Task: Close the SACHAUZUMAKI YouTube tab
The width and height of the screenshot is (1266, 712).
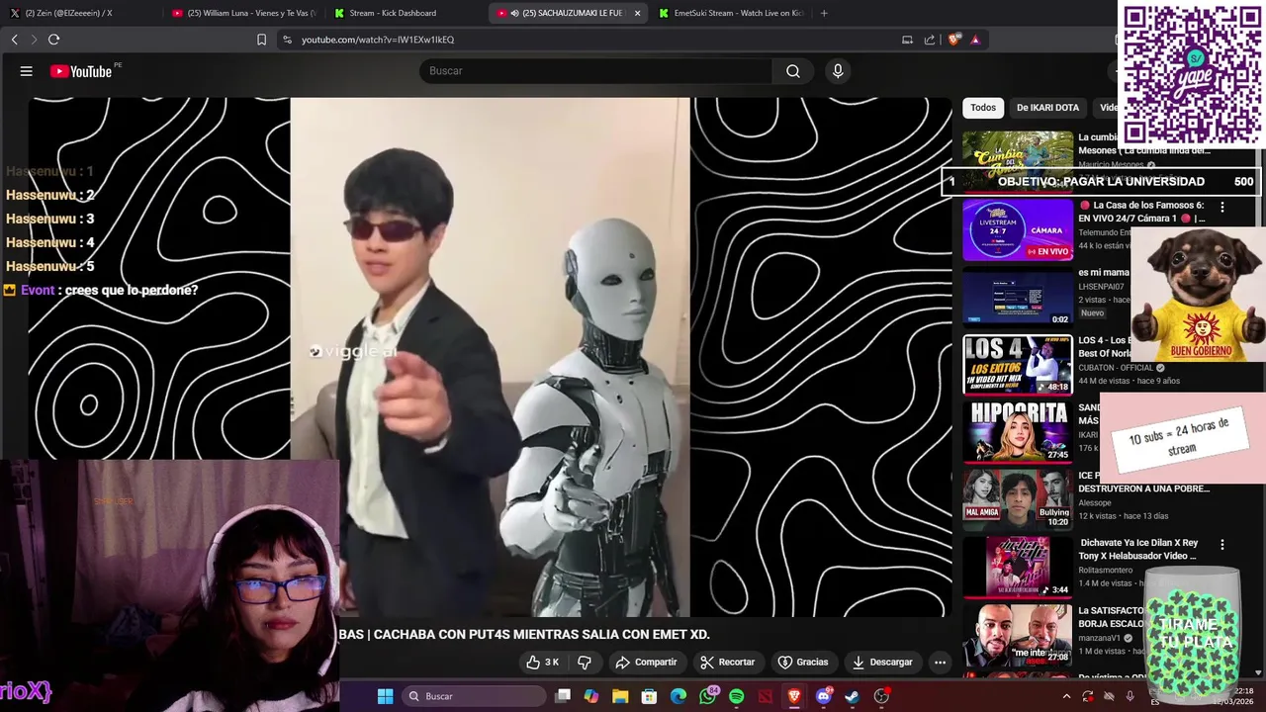Action: coord(637,13)
